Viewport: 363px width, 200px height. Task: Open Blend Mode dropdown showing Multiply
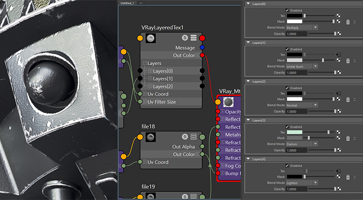(302, 27)
